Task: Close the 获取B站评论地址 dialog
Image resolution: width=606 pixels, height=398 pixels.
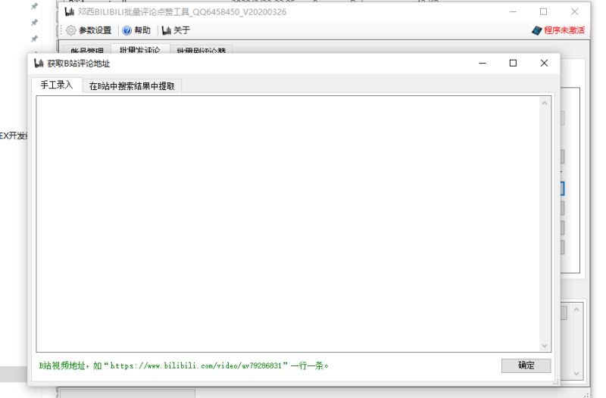Action: coord(544,63)
